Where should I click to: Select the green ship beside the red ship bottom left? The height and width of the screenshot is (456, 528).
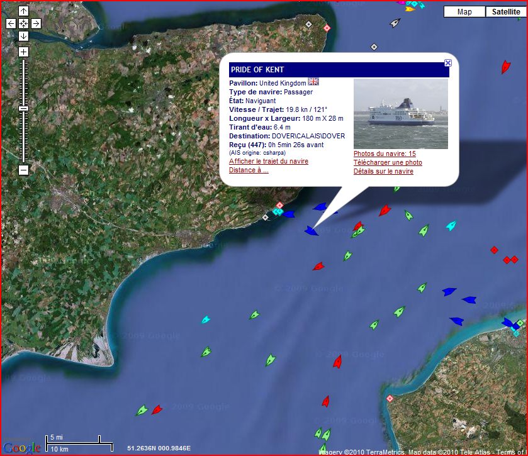click(142, 410)
